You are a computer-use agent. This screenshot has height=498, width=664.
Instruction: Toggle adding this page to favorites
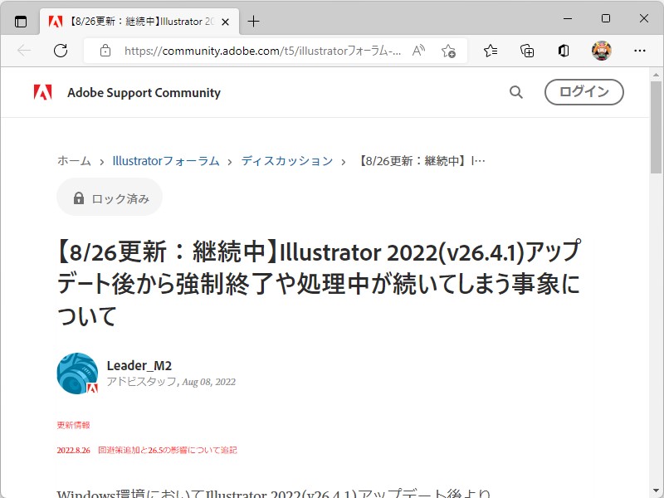pos(449,51)
